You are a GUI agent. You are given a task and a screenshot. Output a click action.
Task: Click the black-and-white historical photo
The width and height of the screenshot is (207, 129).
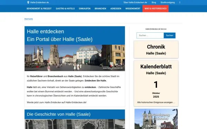(75, 124)
